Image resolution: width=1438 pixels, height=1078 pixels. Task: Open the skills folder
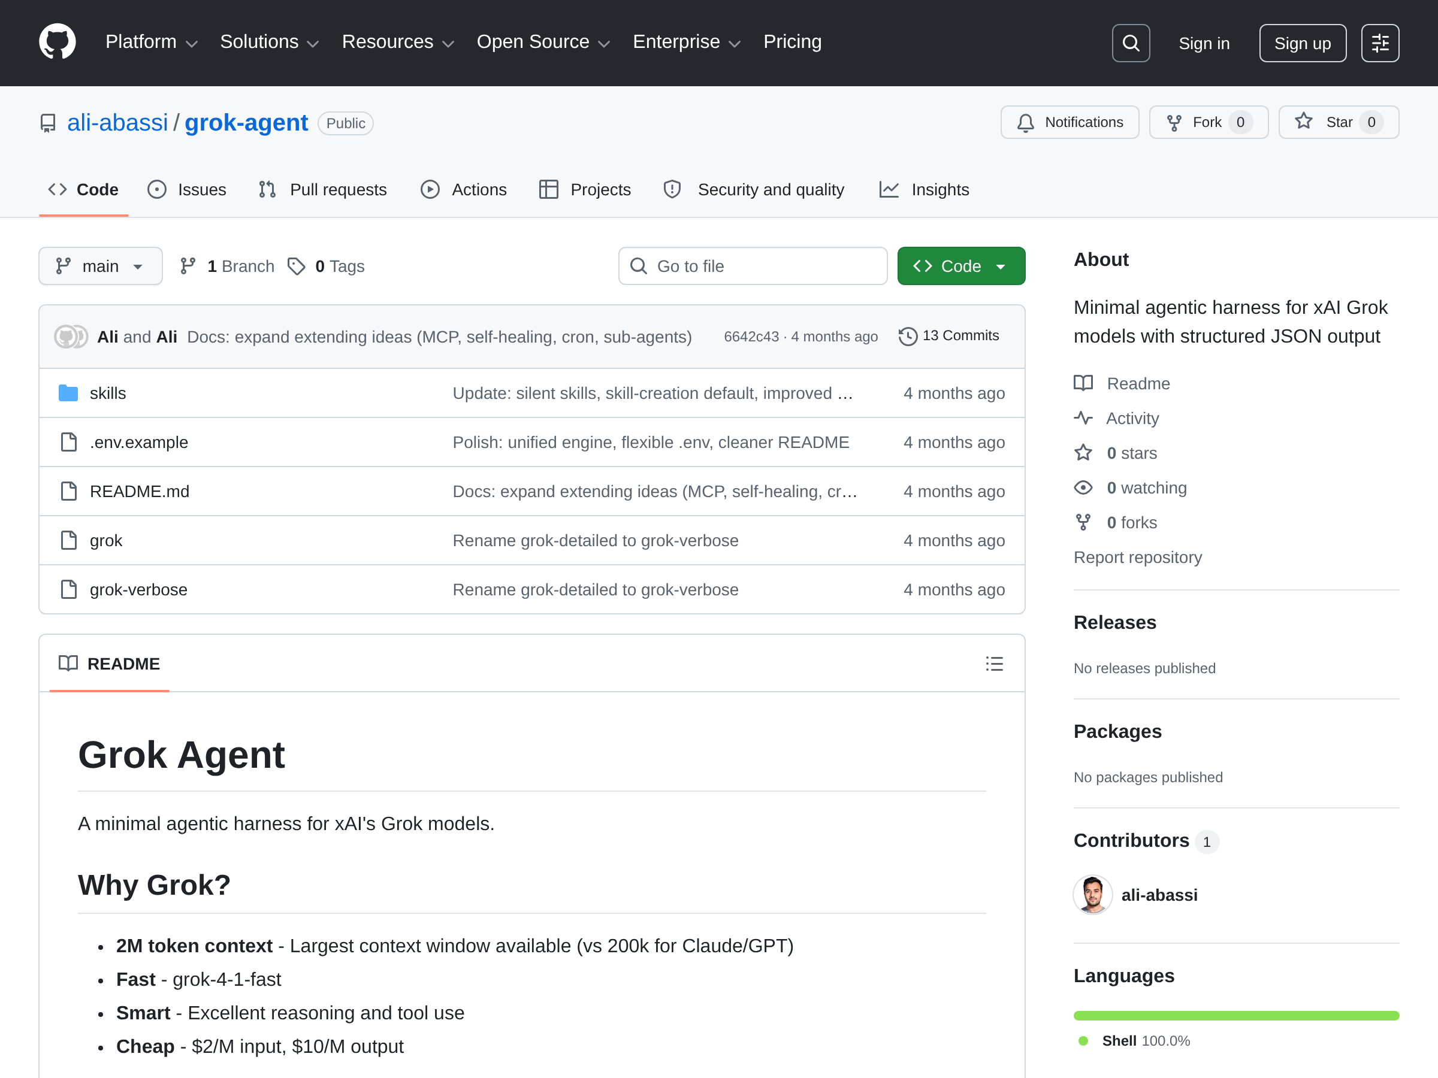pos(108,393)
